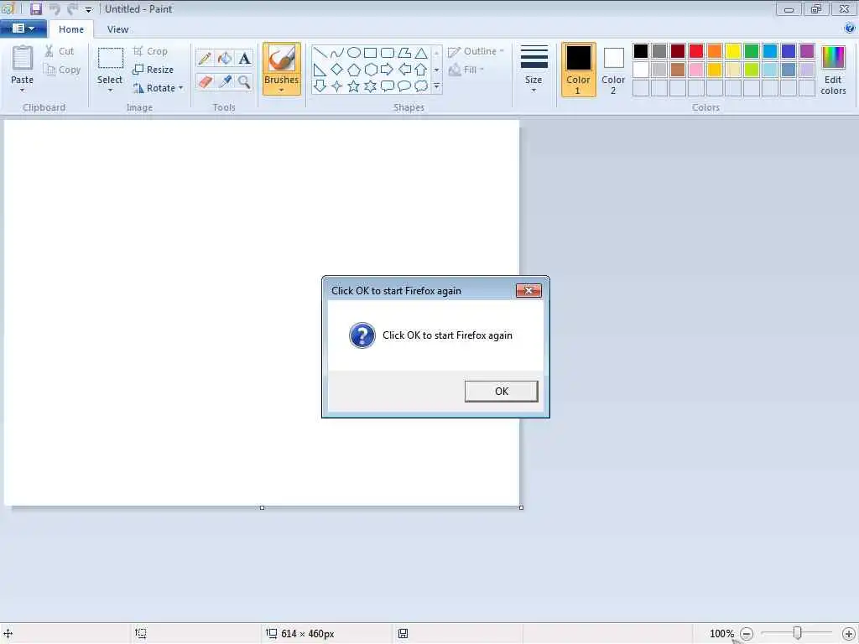Choose the Left arrow shape
The height and width of the screenshot is (644, 859).
point(404,70)
